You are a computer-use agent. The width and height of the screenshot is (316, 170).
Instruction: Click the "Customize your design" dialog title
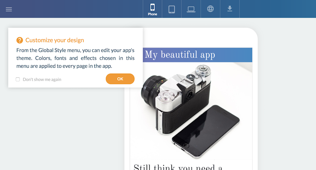[x=54, y=40]
